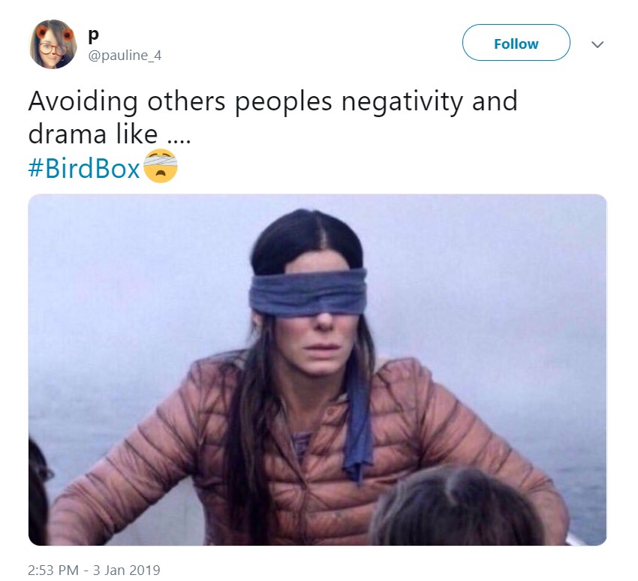
Task: Click the blue blindfold in the photo
Action: click(308, 293)
